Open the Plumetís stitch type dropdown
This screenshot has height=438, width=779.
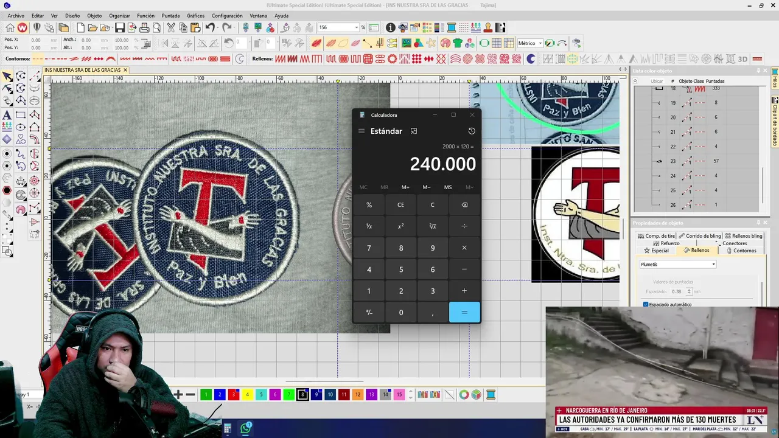click(x=713, y=264)
